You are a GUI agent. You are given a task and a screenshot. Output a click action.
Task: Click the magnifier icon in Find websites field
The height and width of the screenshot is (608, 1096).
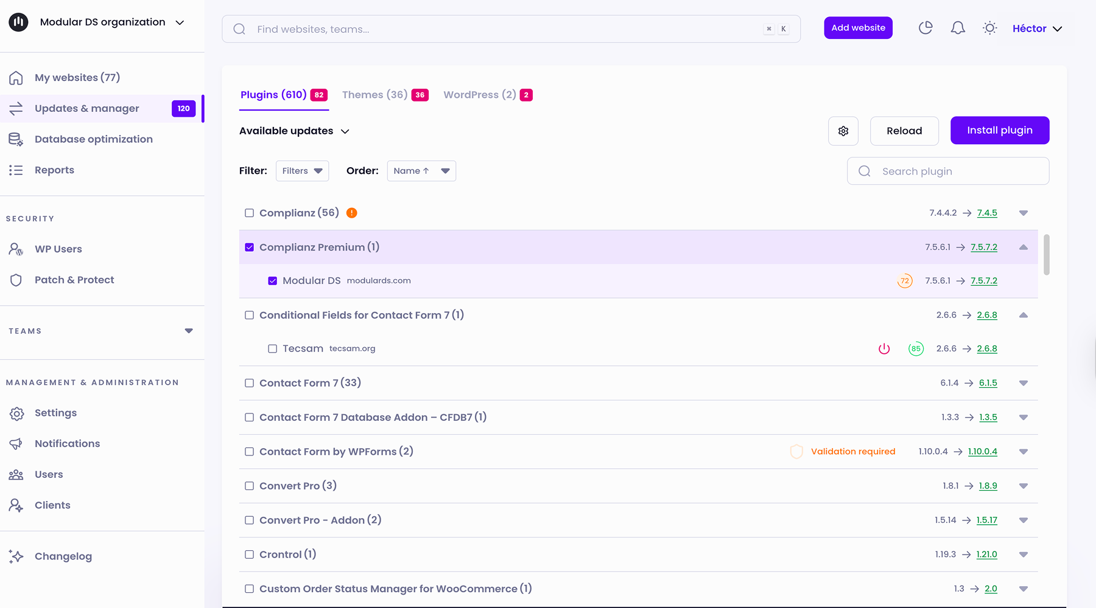click(x=239, y=29)
